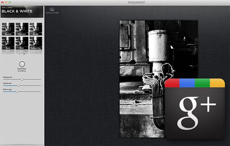Select the Bright preset thumbnail
Screen dimensions: 230x146
coord(36,29)
